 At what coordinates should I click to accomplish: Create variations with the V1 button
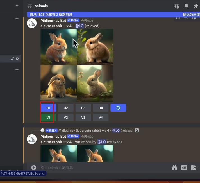click(48, 118)
